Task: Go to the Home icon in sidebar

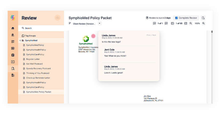Action: 13,28
